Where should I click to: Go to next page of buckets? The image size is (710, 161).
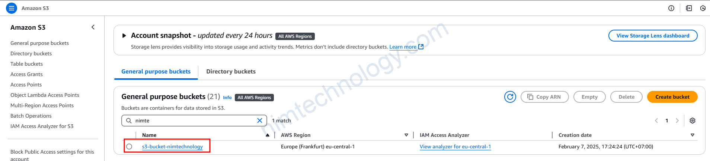[x=677, y=121]
